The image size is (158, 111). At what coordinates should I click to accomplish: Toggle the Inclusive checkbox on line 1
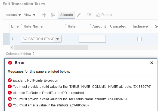pos(140,39)
